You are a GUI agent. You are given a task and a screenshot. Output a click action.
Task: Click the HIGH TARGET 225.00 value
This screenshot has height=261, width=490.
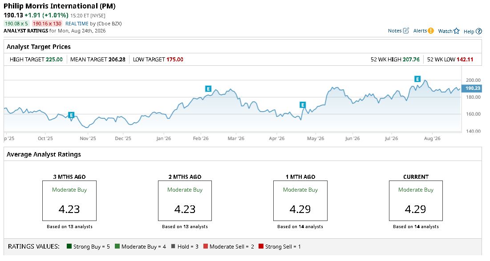(54, 59)
